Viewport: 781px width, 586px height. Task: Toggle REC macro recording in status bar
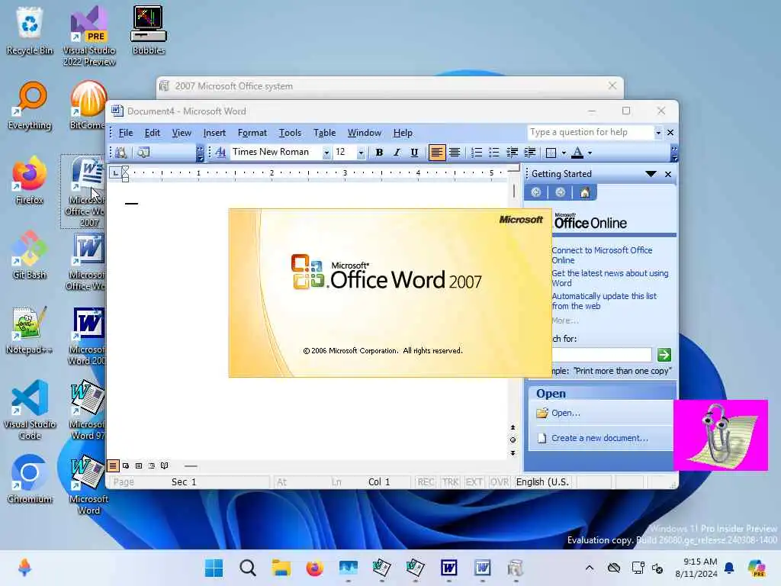tap(426, 482)
